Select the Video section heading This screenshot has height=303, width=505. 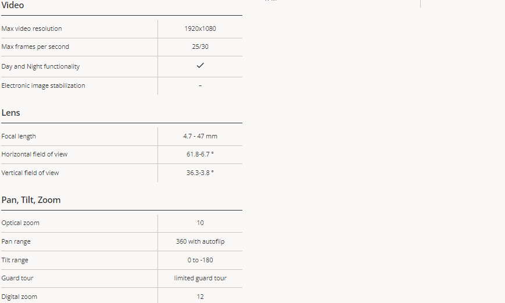coord(13,5)
